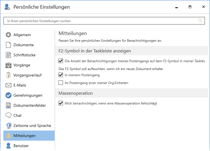This screenshot has width=210, height=151.
Task: Click the Zeitzone und Sprache globe icon
Action: click(x=8, y=126)
